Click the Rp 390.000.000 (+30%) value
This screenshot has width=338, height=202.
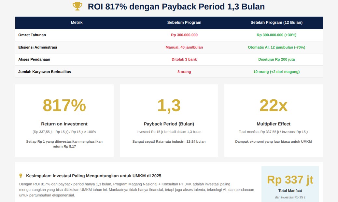coord(276,35)
